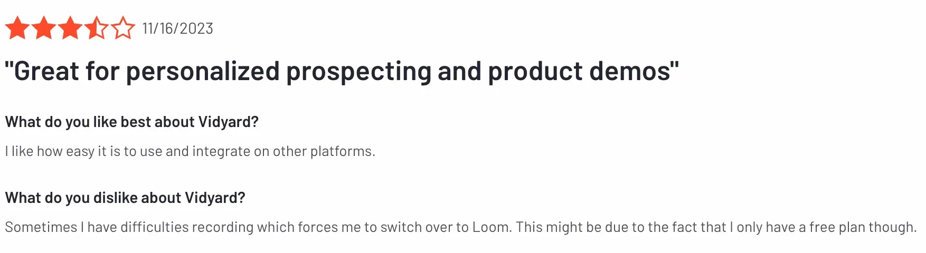Click the empty fifth rating star

[123, 28]
